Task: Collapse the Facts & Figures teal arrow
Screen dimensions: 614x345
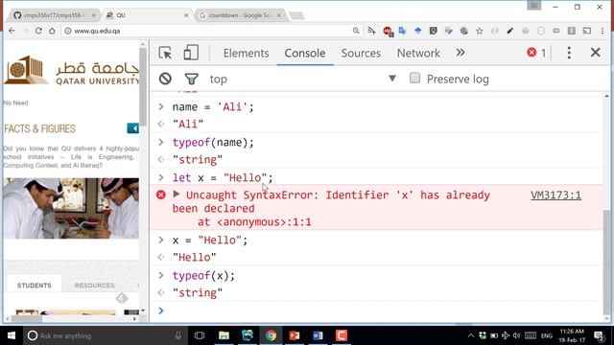Action: tap(132, 128)
